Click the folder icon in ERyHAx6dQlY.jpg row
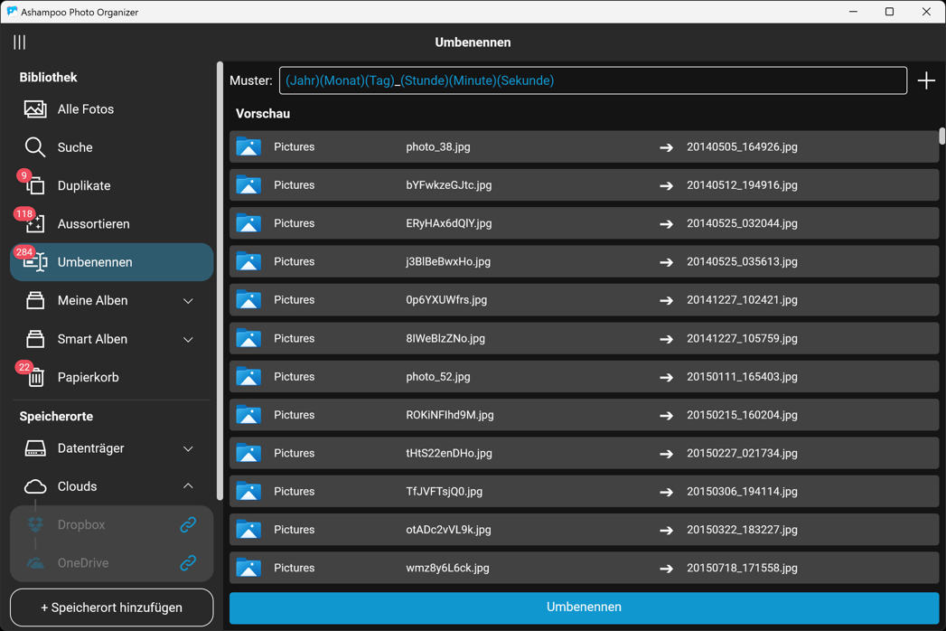 point(248,223)
